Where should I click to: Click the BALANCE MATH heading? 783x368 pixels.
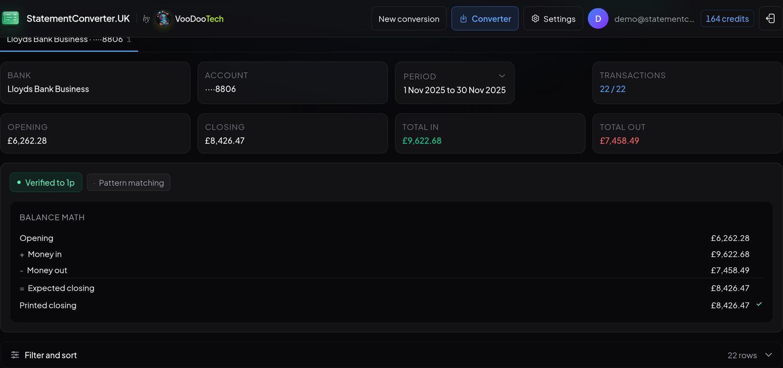52,217
